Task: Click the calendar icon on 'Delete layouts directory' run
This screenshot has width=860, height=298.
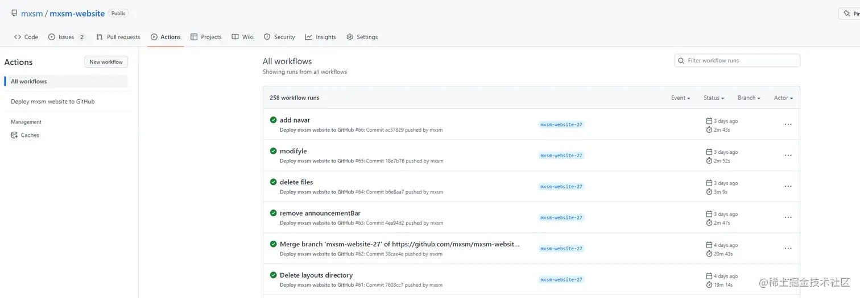Action: tap(709, 276)
